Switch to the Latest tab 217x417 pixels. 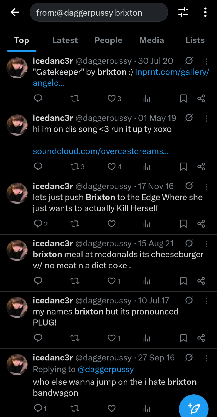point(65,40)
